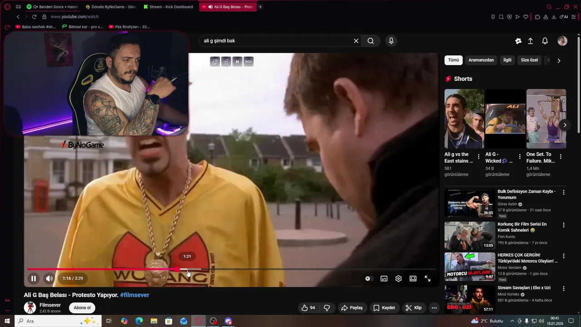Open the 'Pkk İtirafçıları' bookmark

click(x=129, y=27)
